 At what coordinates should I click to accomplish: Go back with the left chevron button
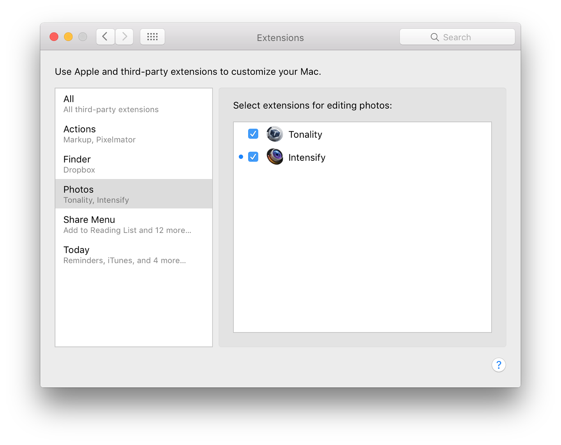tap(105, 37)
